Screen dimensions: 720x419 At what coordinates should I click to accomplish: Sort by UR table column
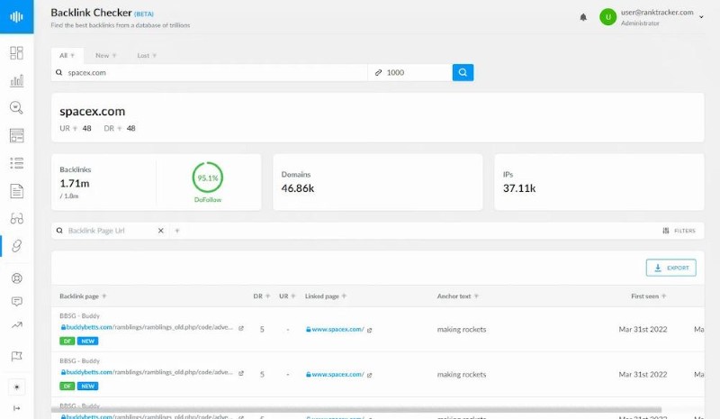[x=287, y=296]
